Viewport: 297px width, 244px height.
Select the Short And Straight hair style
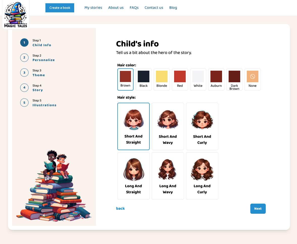click(x=133, y=126)
